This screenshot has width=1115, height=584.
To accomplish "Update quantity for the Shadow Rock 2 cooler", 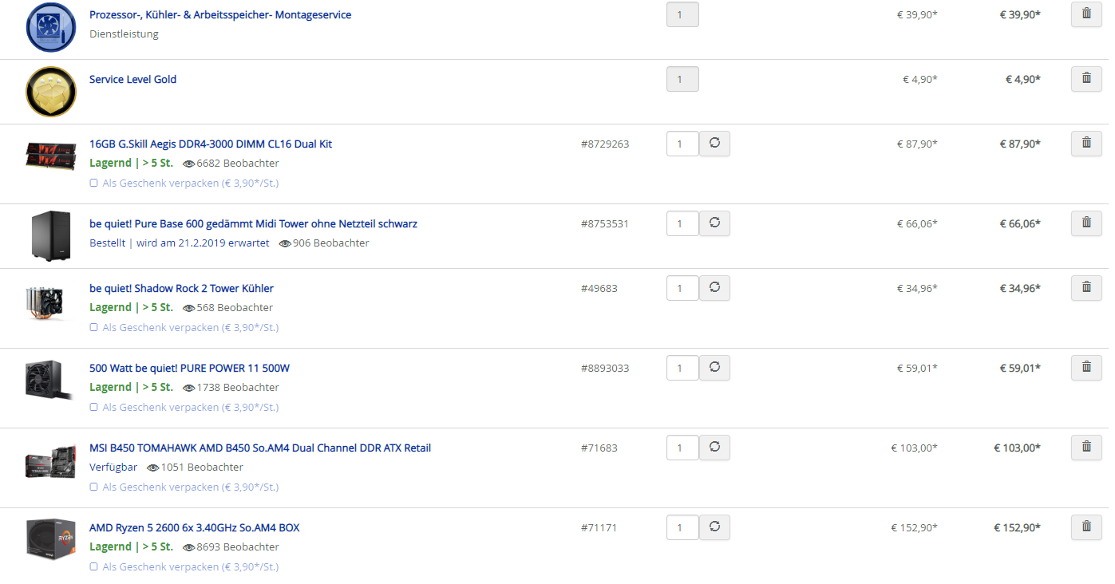I will click(714, 288).
